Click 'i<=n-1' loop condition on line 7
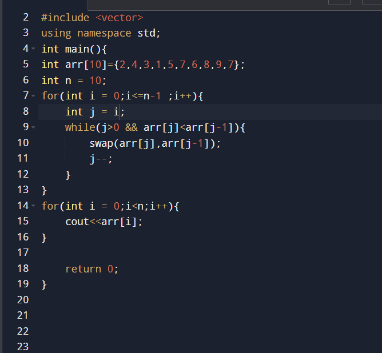The height and width of the screenshot is (353, 382). [x=143, y=96]
